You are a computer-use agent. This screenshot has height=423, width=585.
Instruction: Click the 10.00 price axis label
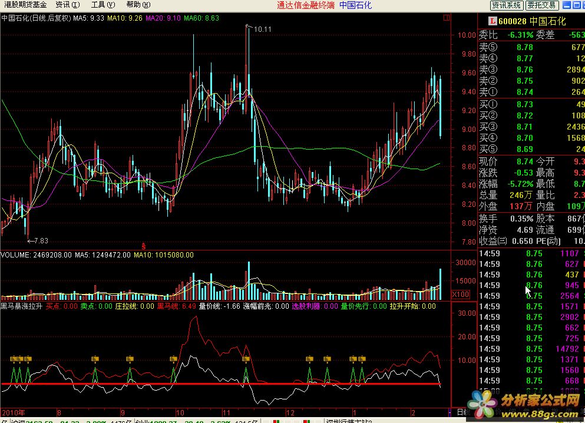467,35
